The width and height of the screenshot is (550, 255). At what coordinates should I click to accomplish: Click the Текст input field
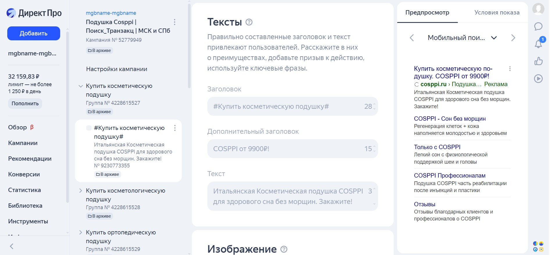(x=293, y=196)
